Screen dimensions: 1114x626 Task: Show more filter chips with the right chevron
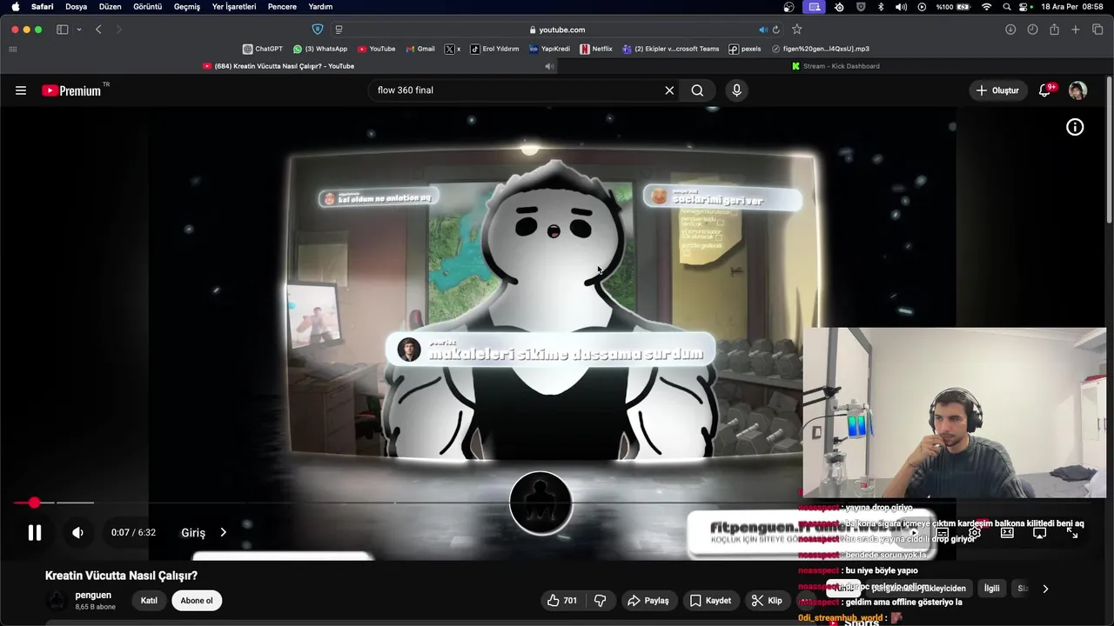pyautogui.click(x=1045, y=589)
